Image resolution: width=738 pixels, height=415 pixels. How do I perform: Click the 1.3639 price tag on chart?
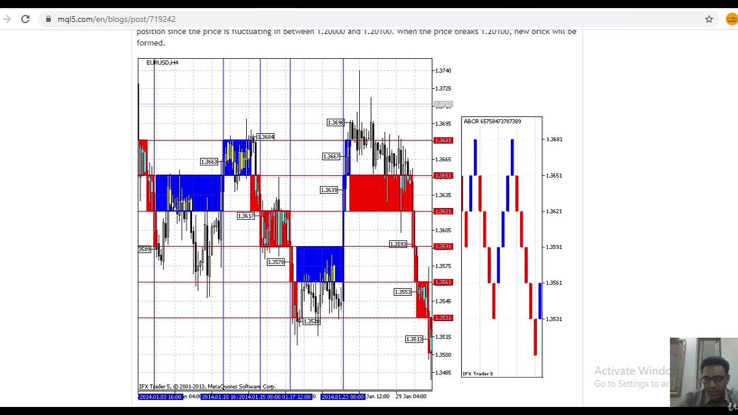pyautogui.click(x=329, y=190)
